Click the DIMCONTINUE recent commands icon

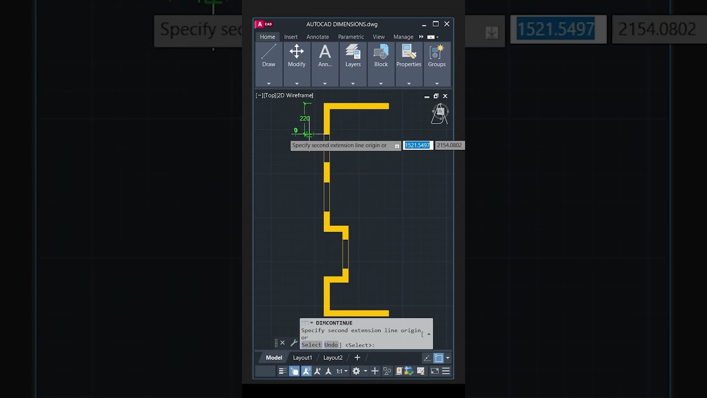tap(306, 323)
